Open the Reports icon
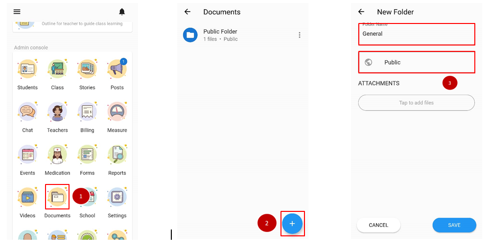Image resolution: width=490 pixels, height=252 pixels. point(117,155)
